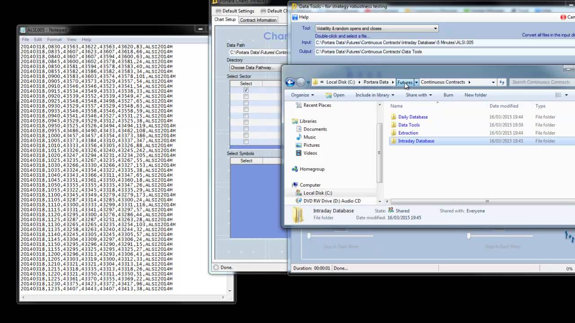Viewport: 575px width, 323px height.
Task: Go back in the Explorer window
Action: (290, 82)
